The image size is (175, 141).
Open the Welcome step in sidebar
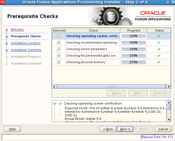[x=17, y=29]
